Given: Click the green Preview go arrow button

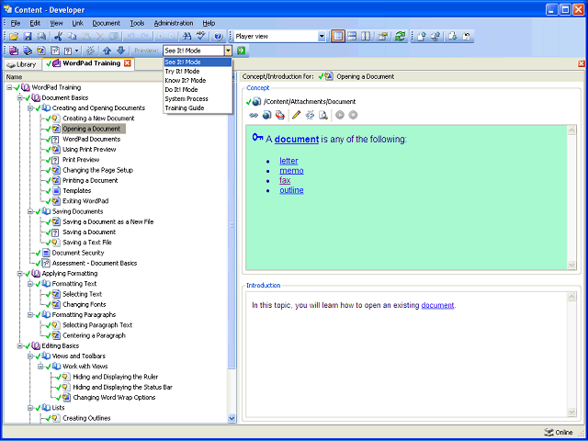Looking at the screenshot, I should [x=241, y=51].
